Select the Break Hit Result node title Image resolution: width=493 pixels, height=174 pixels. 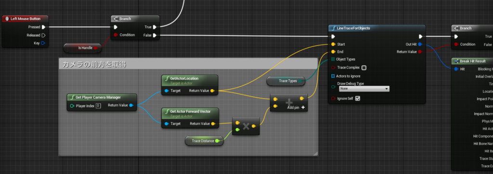[x=473, y=61]
